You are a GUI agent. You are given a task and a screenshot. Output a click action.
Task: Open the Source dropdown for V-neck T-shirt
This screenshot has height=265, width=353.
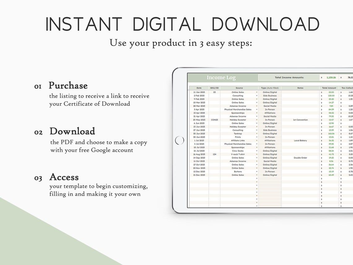(x=257, y=154)
